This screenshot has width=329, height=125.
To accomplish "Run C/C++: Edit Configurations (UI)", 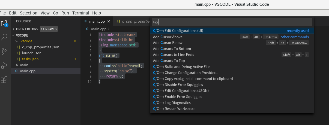I will pos(232,31).
